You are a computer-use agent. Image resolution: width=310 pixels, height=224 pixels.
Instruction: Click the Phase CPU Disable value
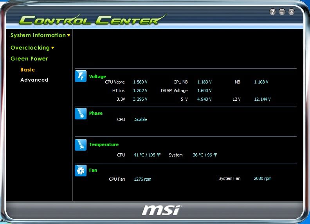point(140,119)
